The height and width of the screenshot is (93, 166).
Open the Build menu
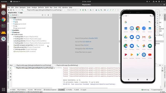(47, 7)
